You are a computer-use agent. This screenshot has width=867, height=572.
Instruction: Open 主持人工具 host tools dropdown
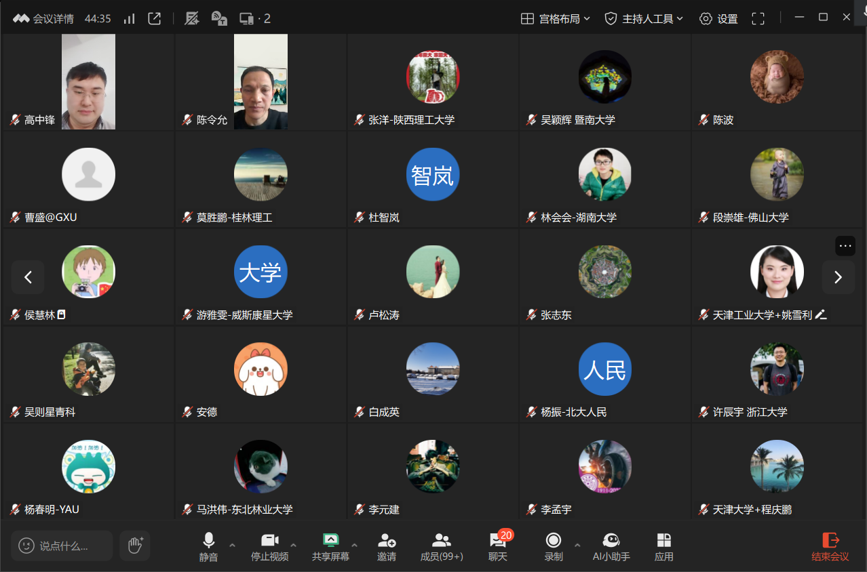(x=644, y=18)
